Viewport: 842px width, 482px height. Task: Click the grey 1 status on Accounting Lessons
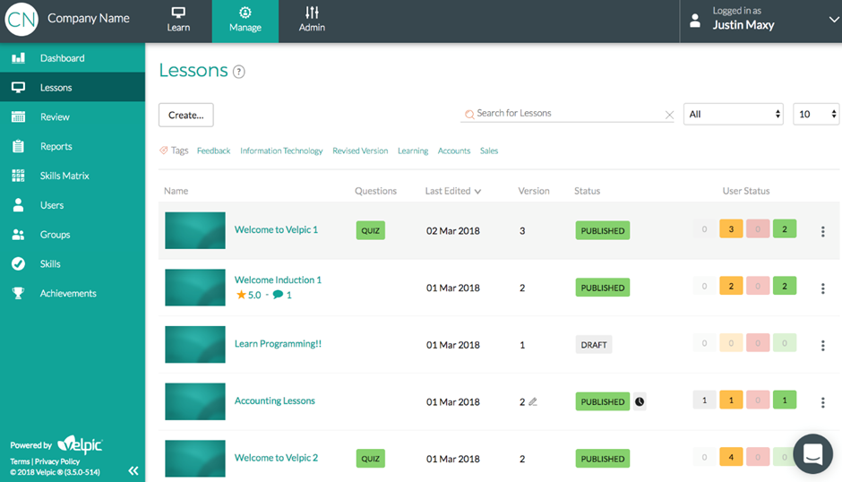[x=705, y=400]
